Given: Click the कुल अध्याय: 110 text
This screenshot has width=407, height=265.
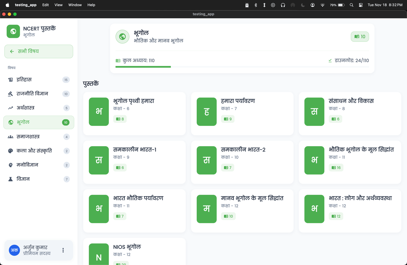Looking at the screenshot, I should 139,61.
